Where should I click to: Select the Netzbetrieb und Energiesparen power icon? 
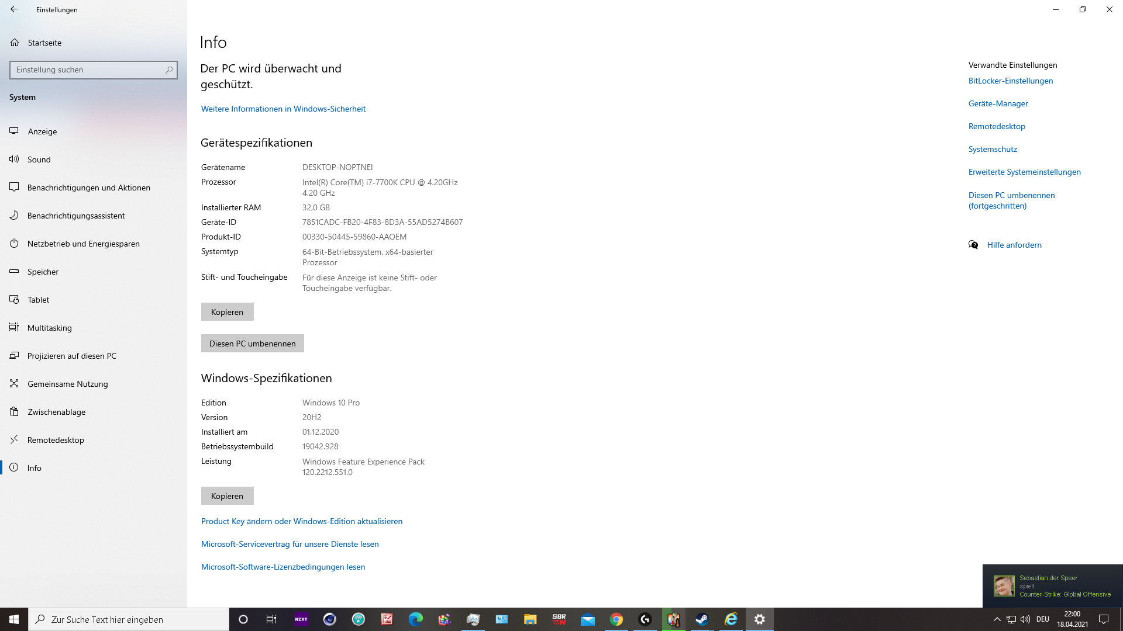coord(14,244)
